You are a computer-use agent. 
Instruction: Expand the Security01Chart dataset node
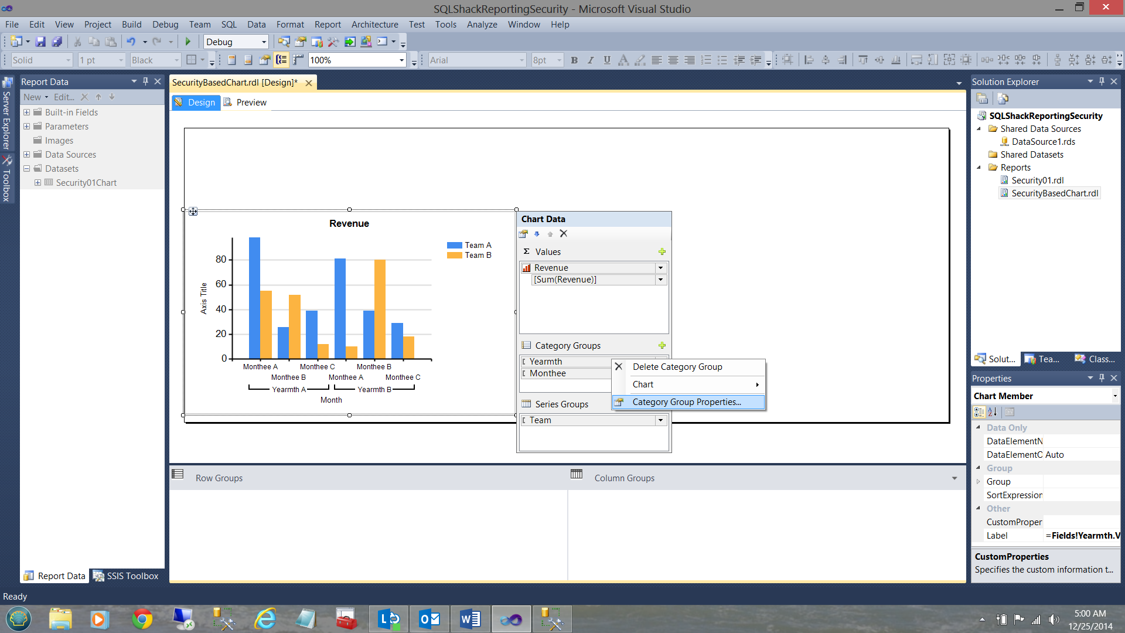[x=37, y=183]
